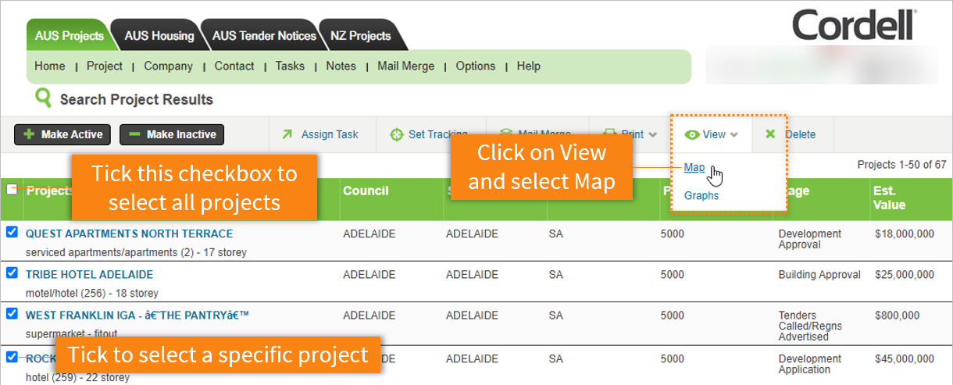Go to Home menu

pos(50,66)
